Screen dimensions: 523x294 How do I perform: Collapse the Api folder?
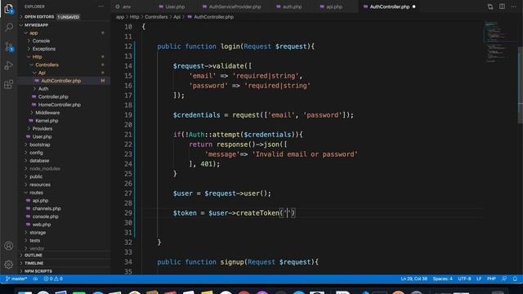coord(42,73)
